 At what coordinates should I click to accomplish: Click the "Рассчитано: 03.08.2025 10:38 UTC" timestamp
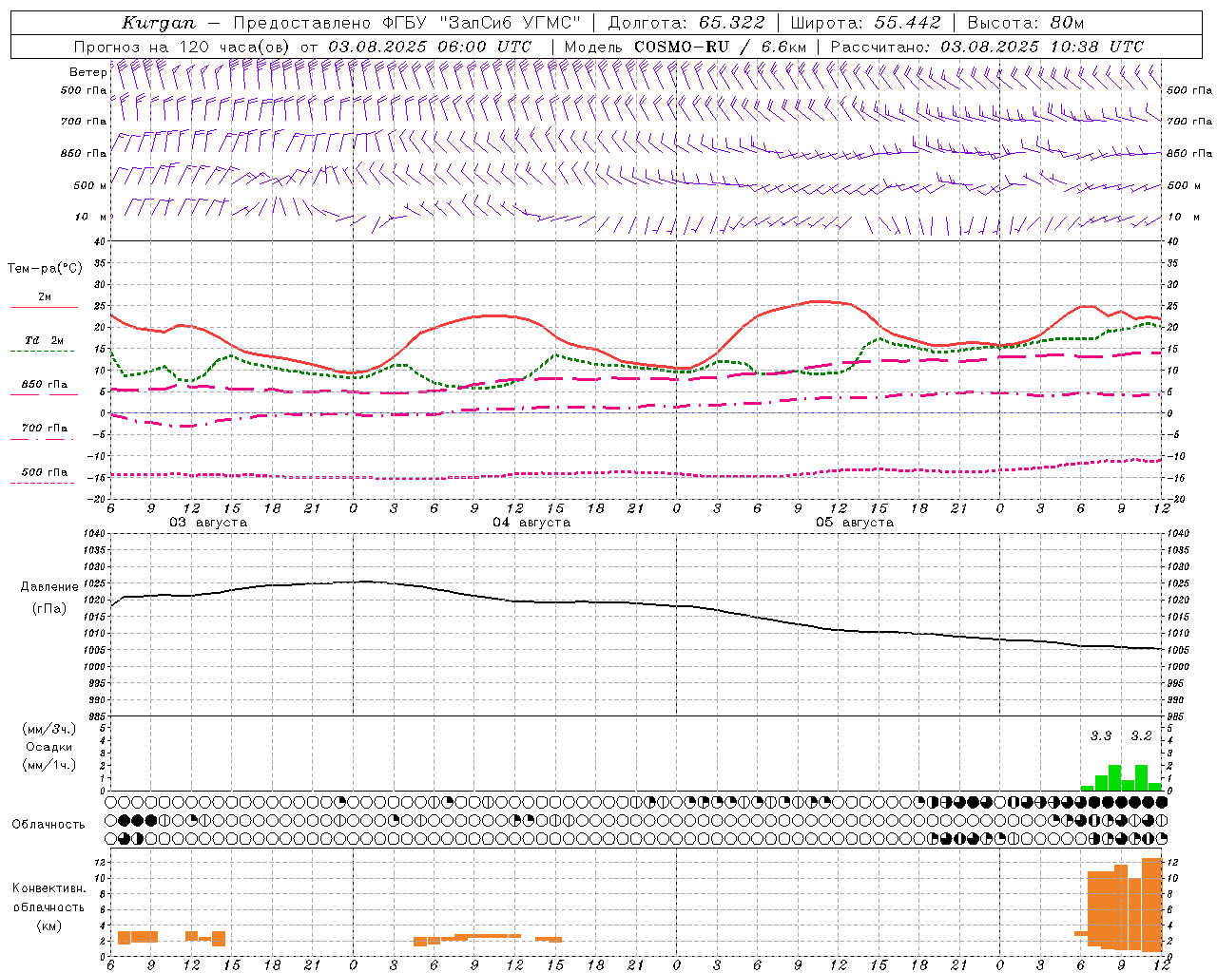pos(987,47)
